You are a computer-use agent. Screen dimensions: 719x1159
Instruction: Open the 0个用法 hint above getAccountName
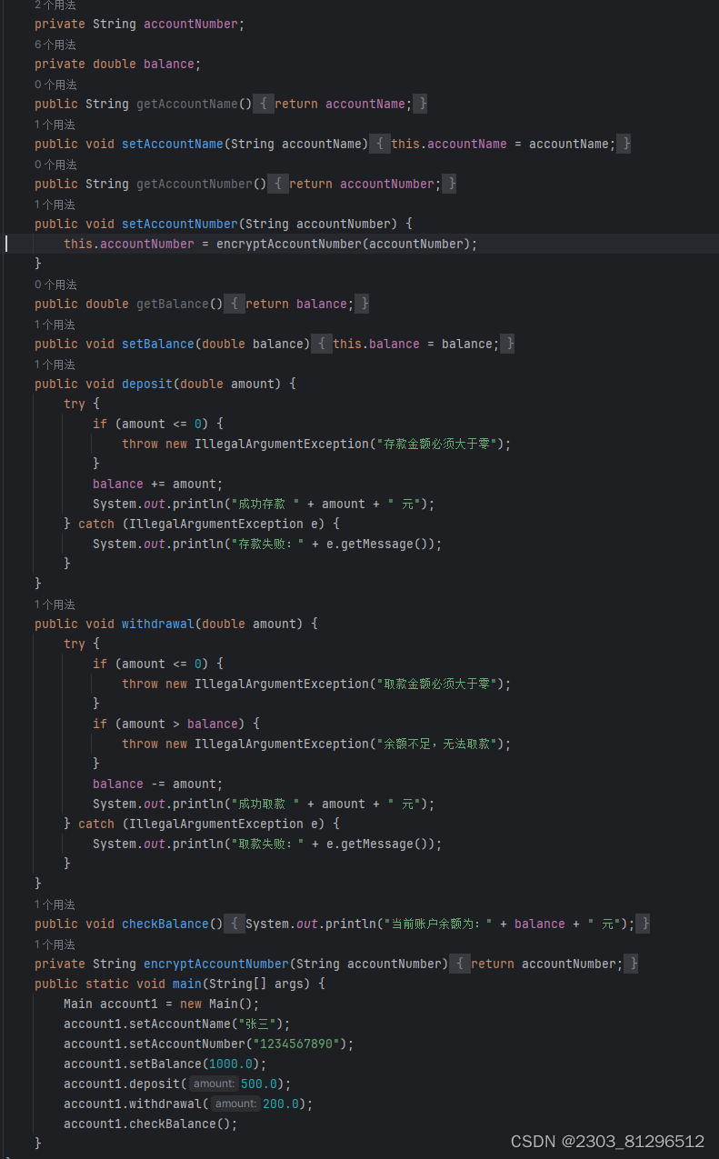coord(55,85)
